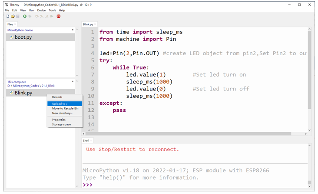Click the shell prompt >>> input line
Image resolution: width=318 pixels, height=194 pixels.
(x=195, y=185)
